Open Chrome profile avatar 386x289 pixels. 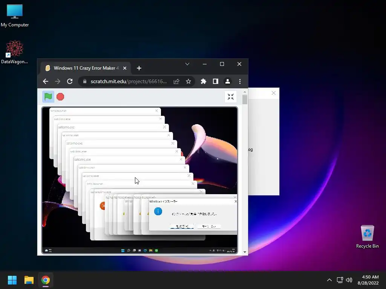pyautogui.click(x=228, y=81)
